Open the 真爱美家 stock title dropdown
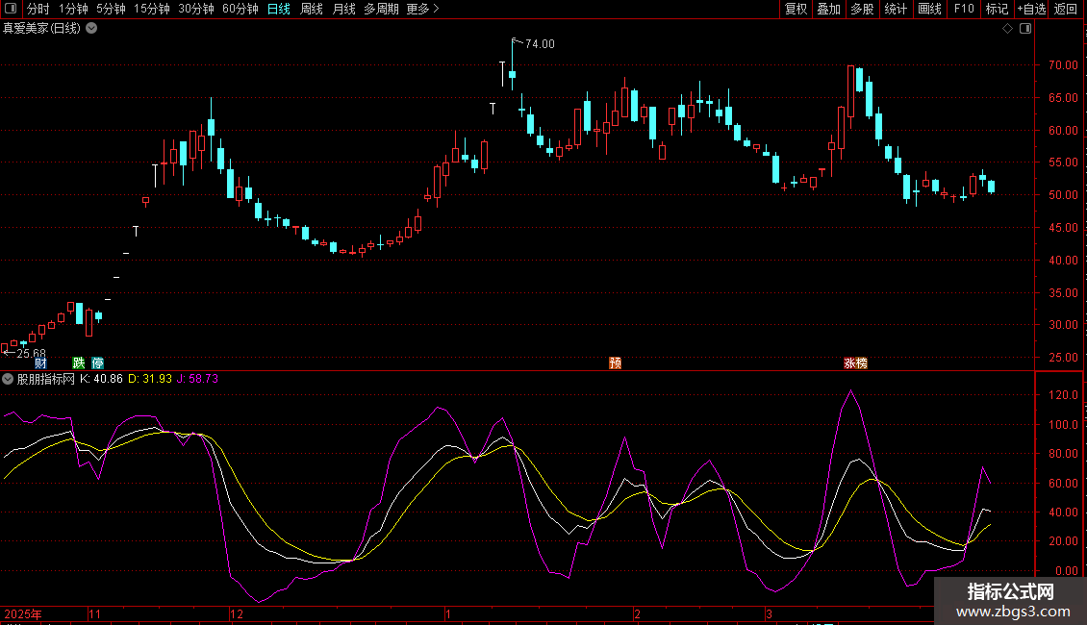1087x625 pixels. coord(91,29)
